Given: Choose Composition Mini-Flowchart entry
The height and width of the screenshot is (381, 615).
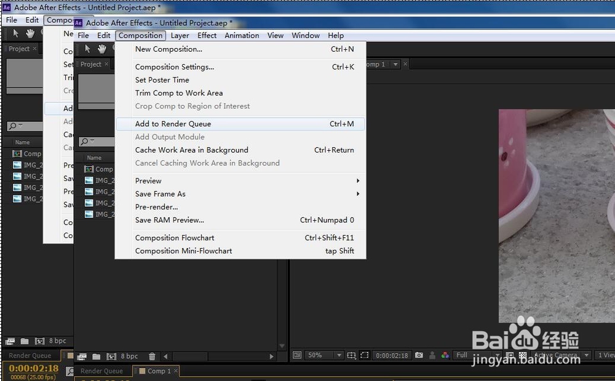Looking at the screenshot, I should (x=240, y=251).
